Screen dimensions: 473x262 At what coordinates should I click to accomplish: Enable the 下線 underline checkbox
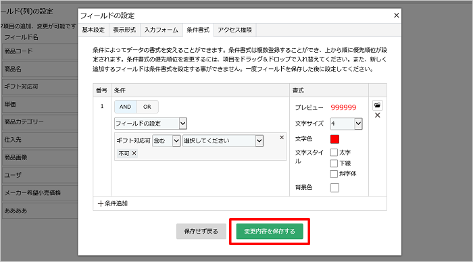pyautogui.click(x=334, y=163)
